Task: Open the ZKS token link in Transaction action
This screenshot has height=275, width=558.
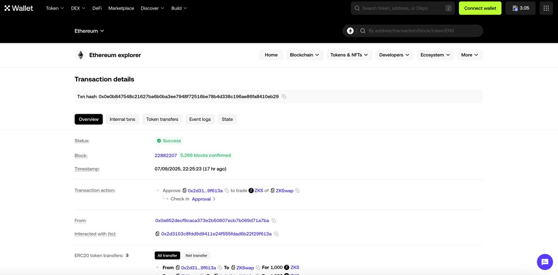Action: [x=259, y=190]
